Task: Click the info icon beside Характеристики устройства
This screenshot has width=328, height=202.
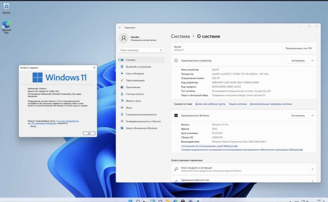Action: [176, 60]
